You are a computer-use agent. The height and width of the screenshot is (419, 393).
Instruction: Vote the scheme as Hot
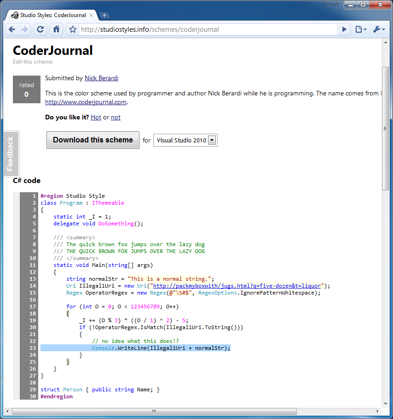click(96, 117)
